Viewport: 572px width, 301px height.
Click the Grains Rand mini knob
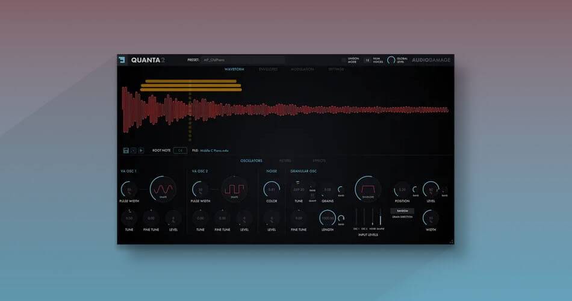[x=341, y=190]
